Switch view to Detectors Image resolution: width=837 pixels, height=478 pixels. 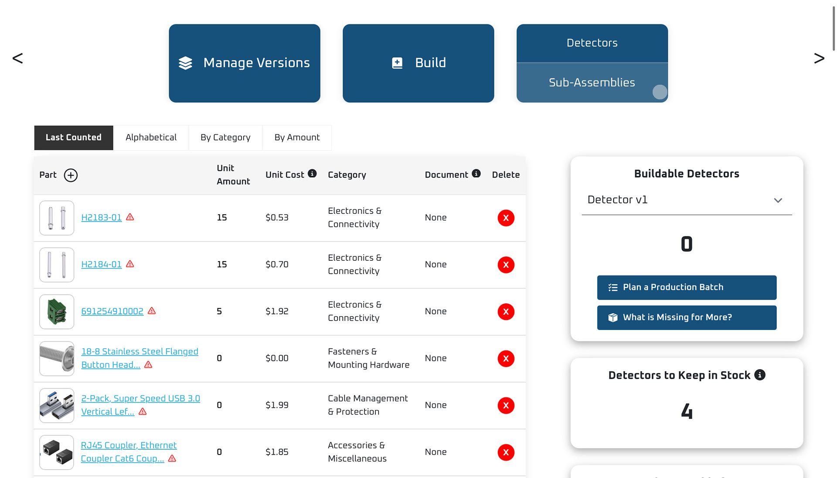tap(592, 43)
